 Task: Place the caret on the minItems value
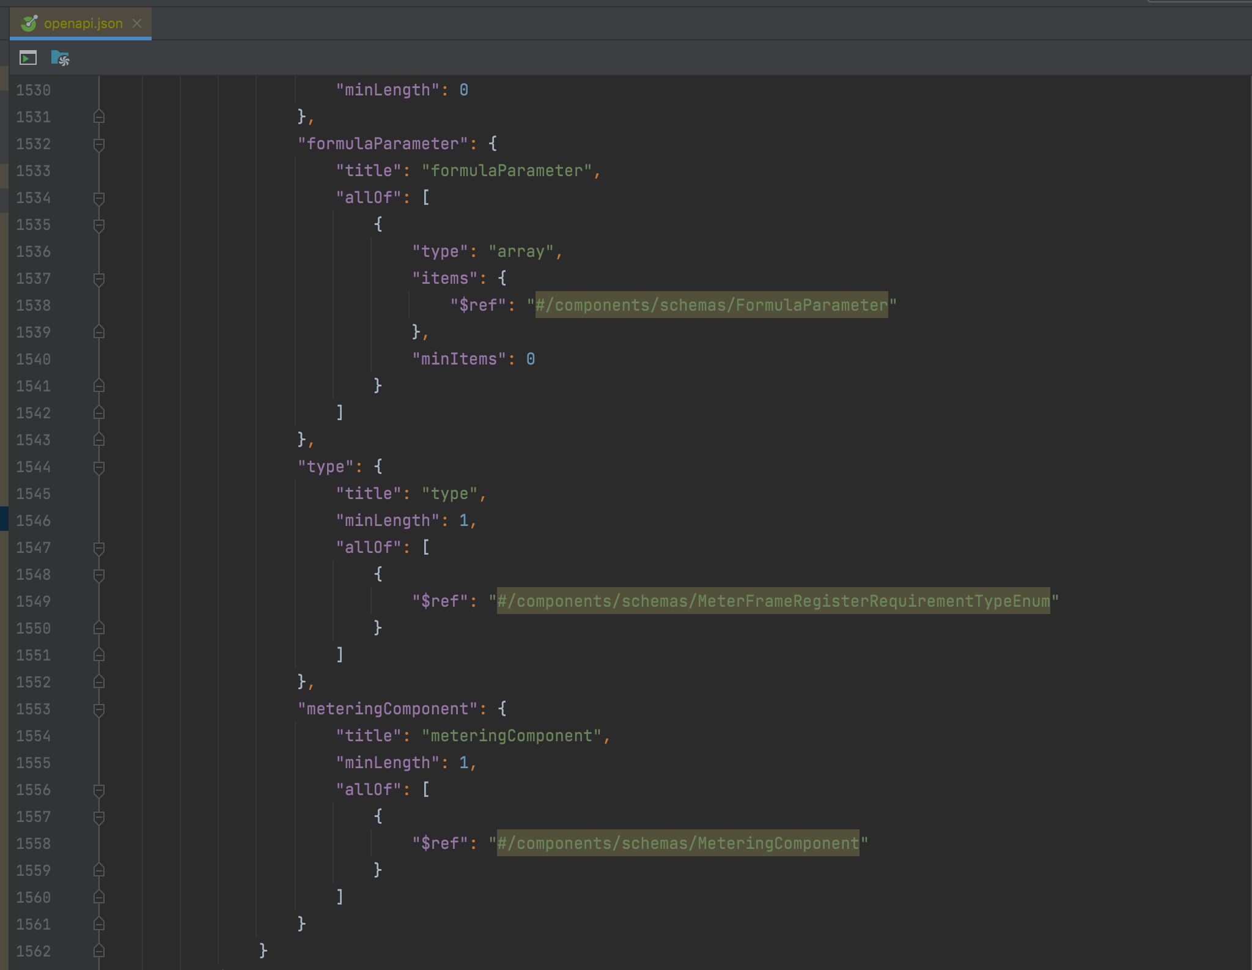click(531, 359)
